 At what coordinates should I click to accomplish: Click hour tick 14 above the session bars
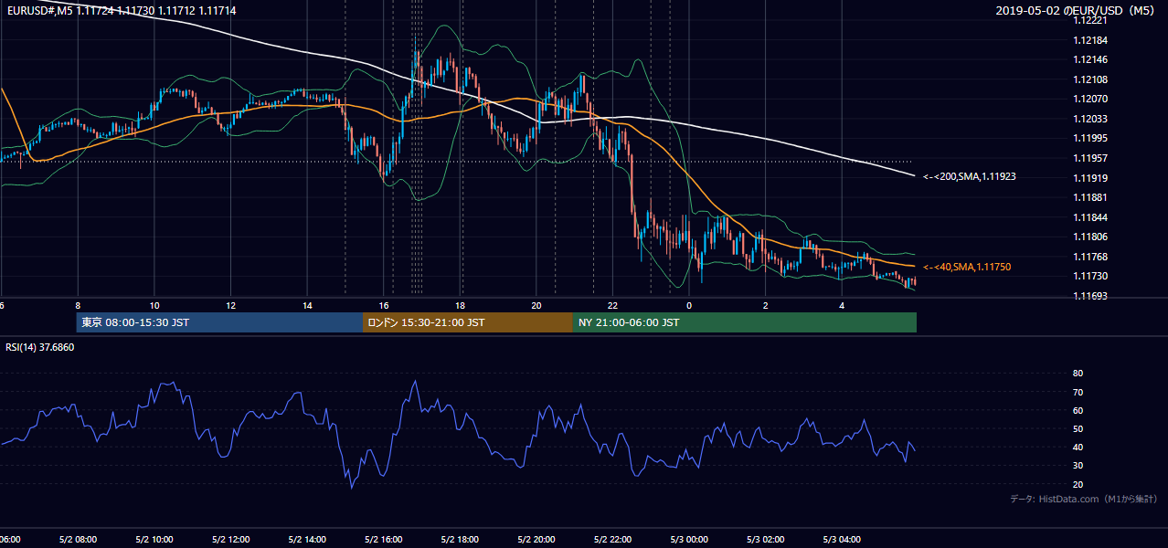(x=308, y=305)
